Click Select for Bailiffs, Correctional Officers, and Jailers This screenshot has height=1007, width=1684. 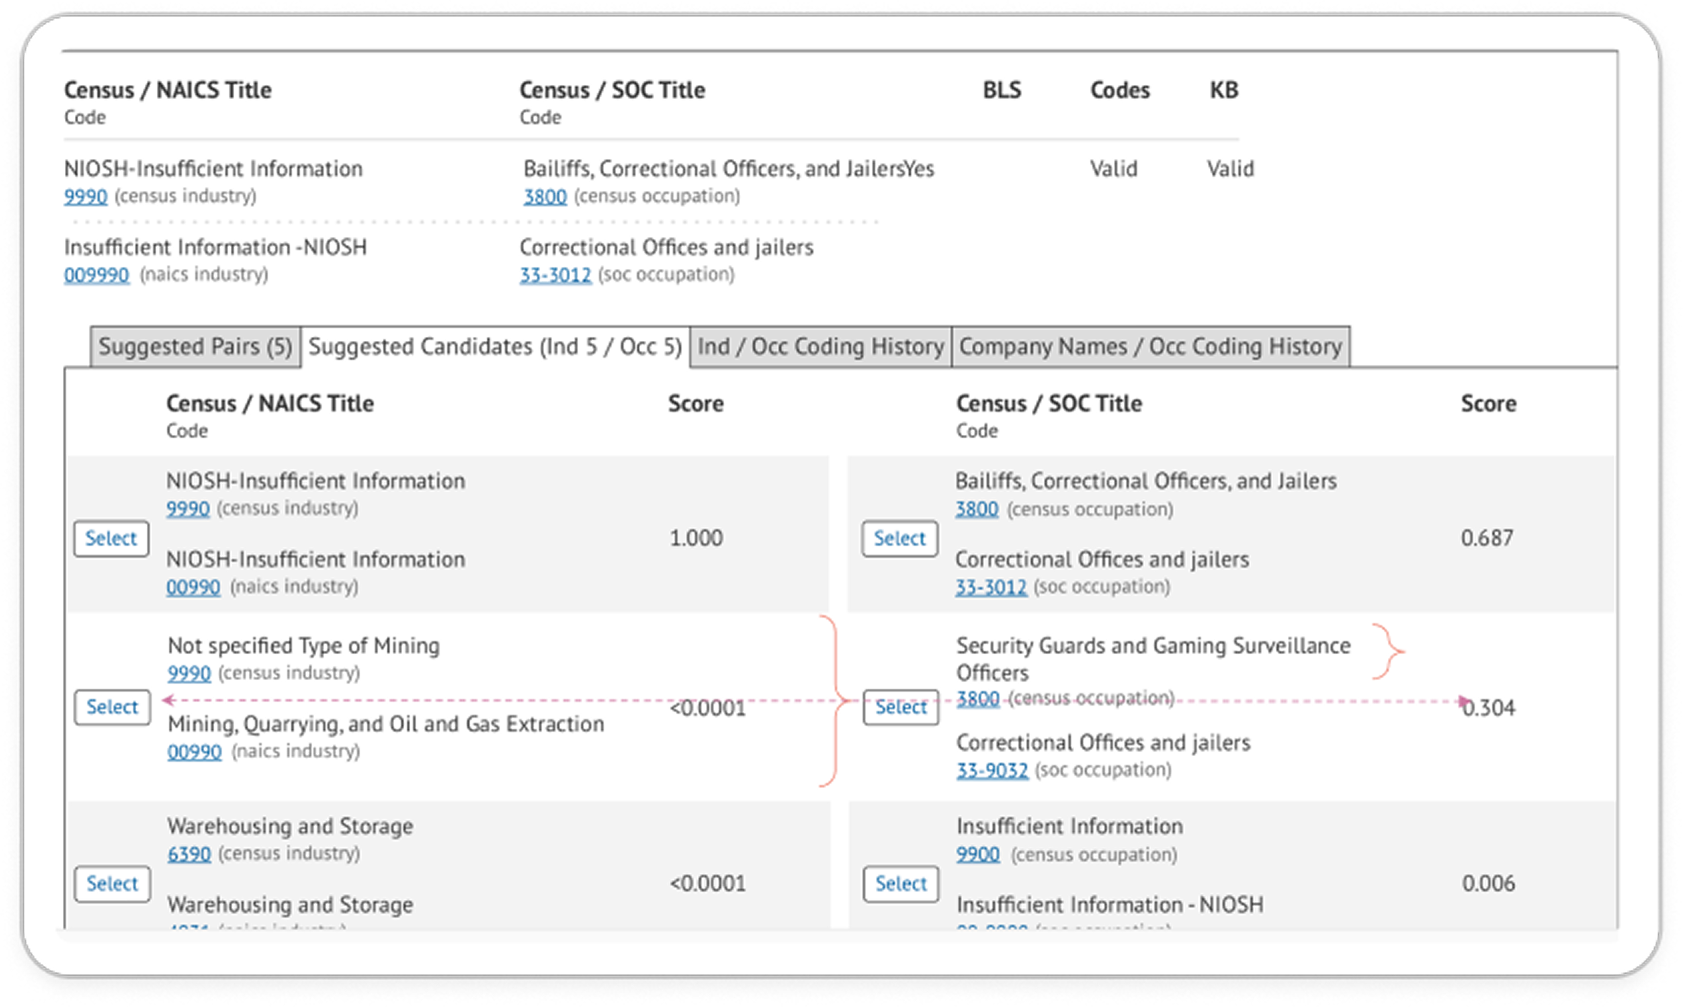point(899,539)
